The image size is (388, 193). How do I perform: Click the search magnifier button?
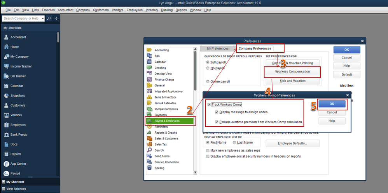point(49,19)
